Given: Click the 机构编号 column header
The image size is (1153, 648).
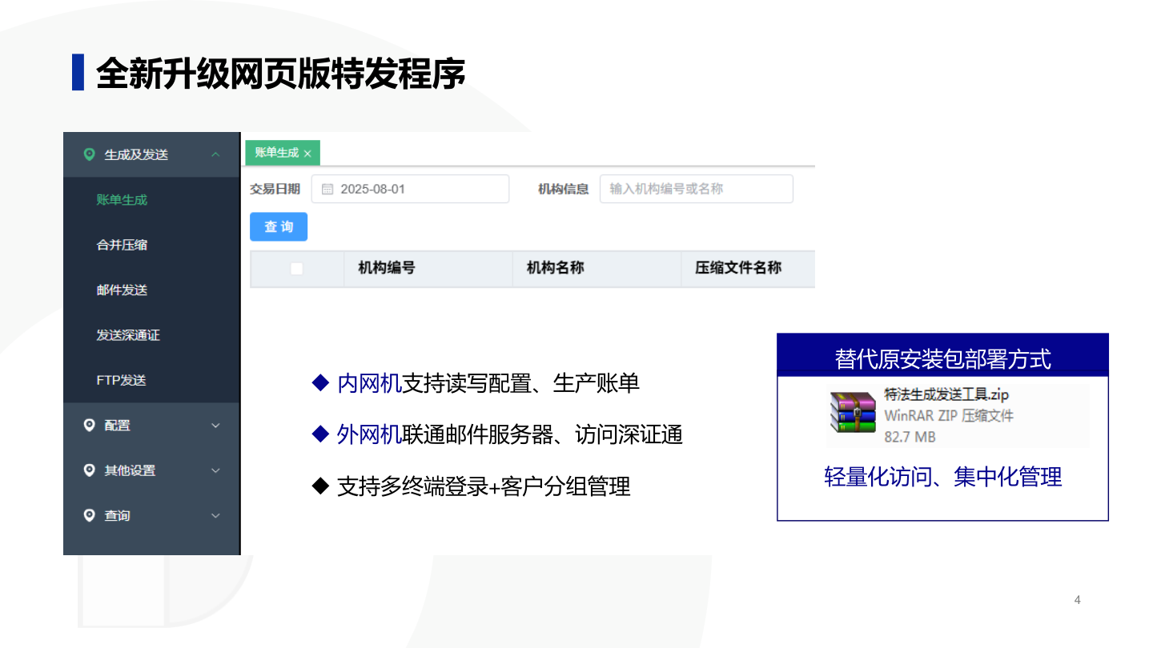Looking at the screenshot, I should tap(387, 268).
